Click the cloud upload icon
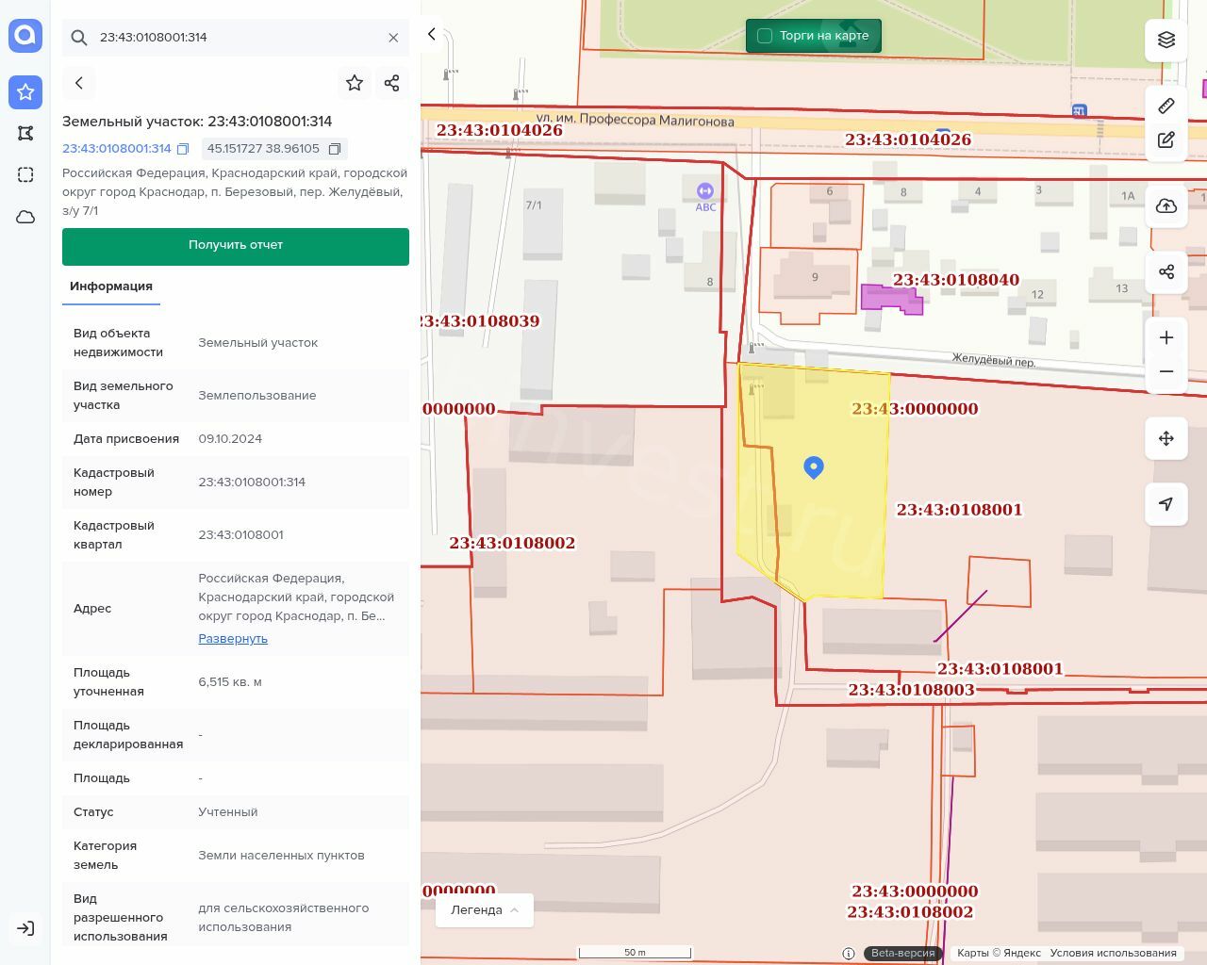Viewport: 1207px width, 965px height. [x=1166, y=206]
